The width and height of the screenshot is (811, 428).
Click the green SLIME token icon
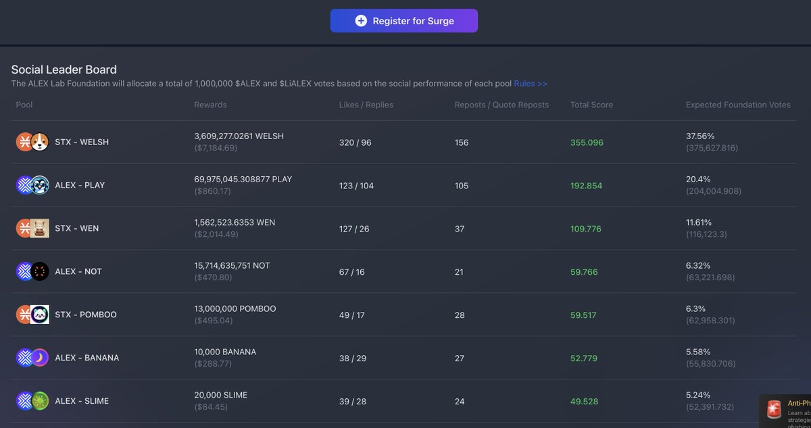pos(40,401)
